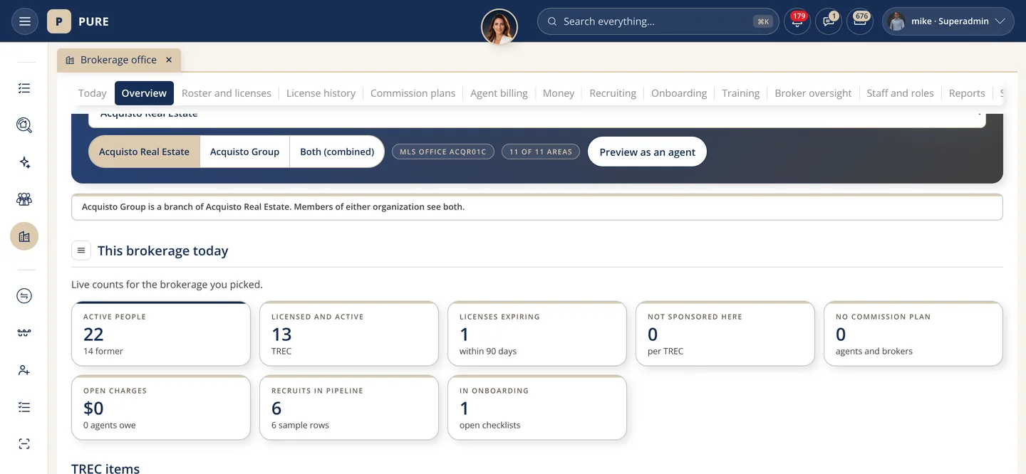Viewport: 1026px width, 474px height.
Task: Open the Broker oversight tab
Action: 813,93
